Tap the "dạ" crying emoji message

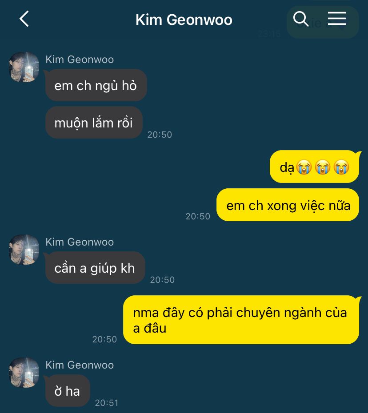click(314, 167)
